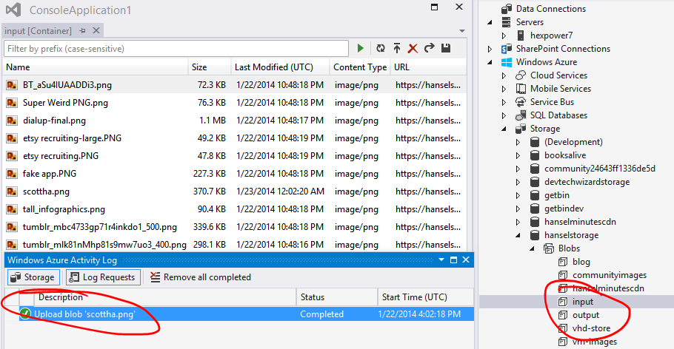Toggle the Log Requests filter

point(103,277)
